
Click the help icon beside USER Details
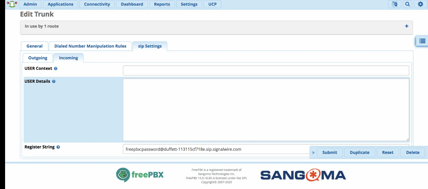[54, 81]
